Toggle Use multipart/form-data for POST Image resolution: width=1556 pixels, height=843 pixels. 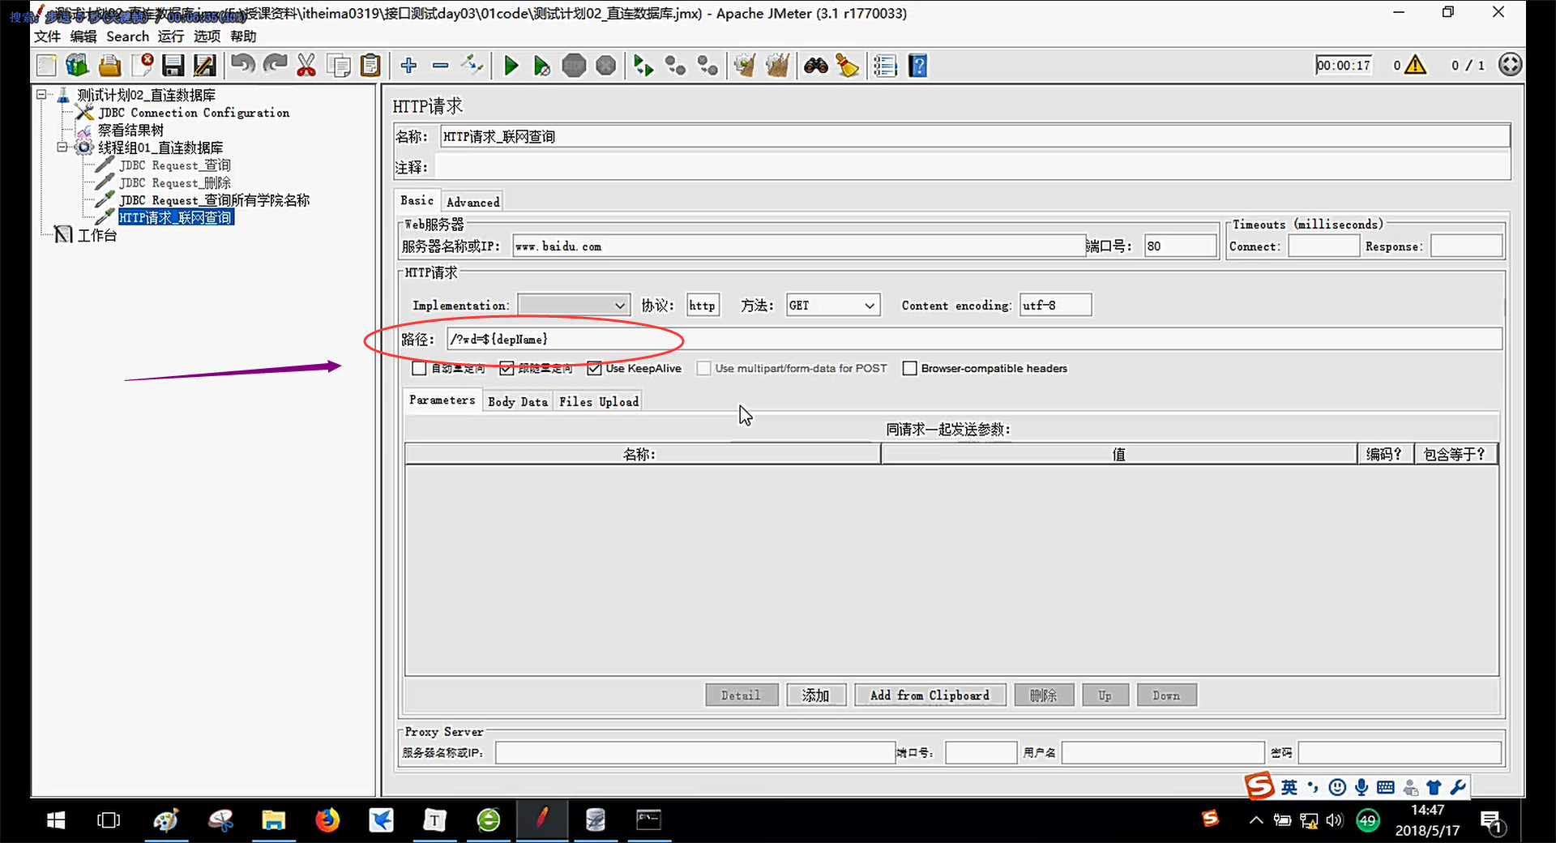click(x=704, y=369)
